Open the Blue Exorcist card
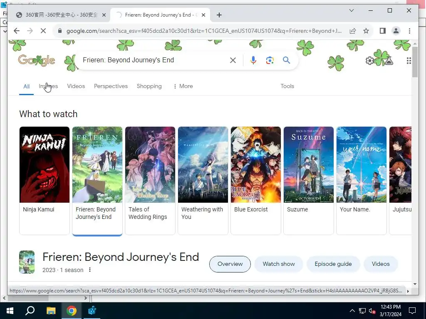Image resolution: width=426 pixels, height=319 pixels. point(256,180)
